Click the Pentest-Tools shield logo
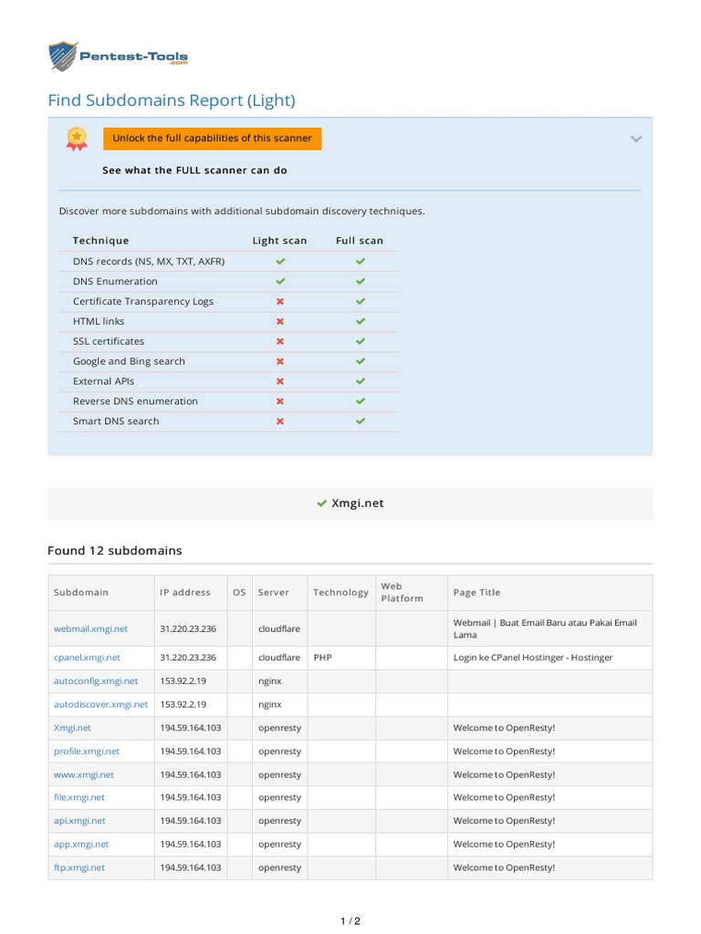701x934 pixels. pyautogui.click(x=64, y=57)
